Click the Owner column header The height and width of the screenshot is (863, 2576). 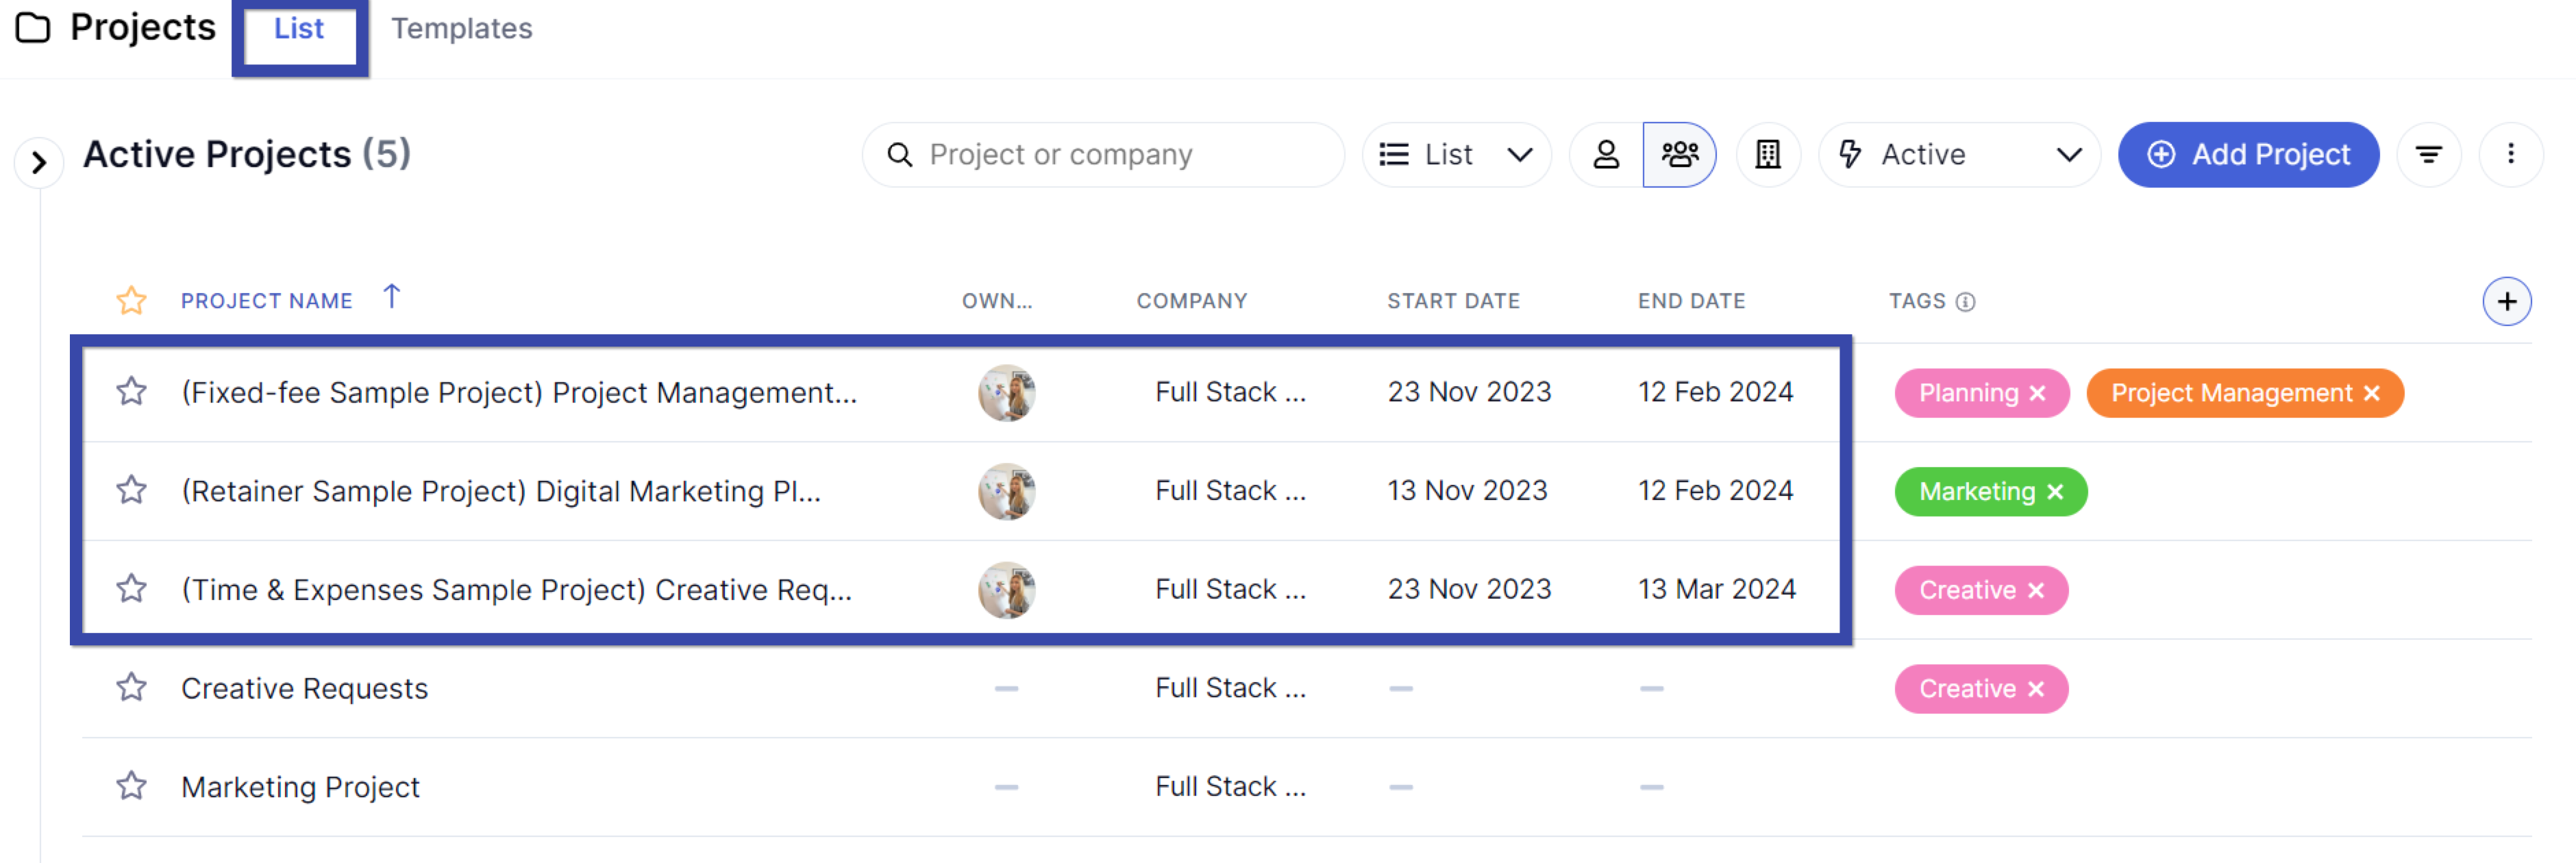(x=997, y=301)
